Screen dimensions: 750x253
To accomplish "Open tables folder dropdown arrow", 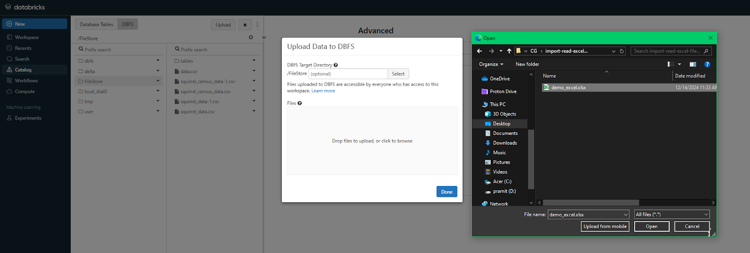I will point(254,60).
